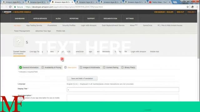Click the check circle beside Binary File(s)
Viewport: 200px width, 112px height.
pyautogui.click(x=122, y=67)
